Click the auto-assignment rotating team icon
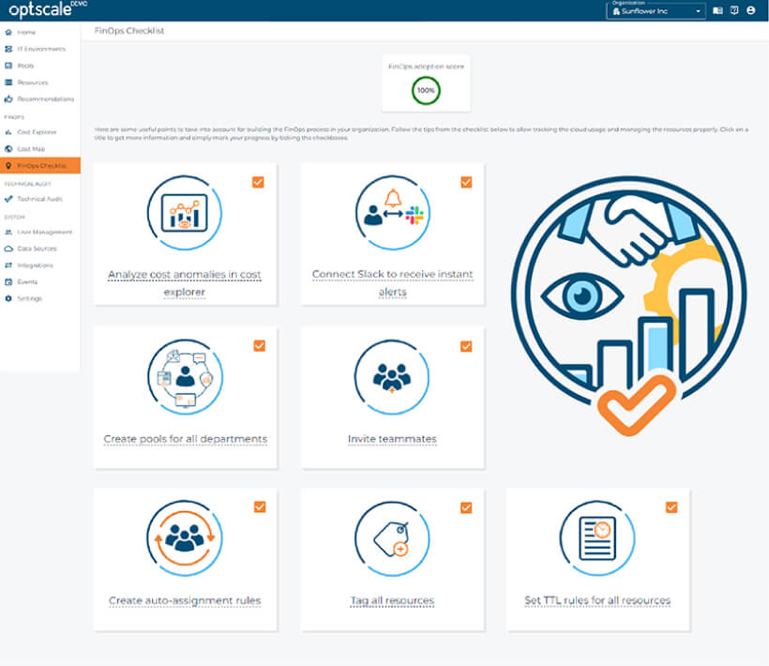 pyautogui.click(x=185, y=538)
